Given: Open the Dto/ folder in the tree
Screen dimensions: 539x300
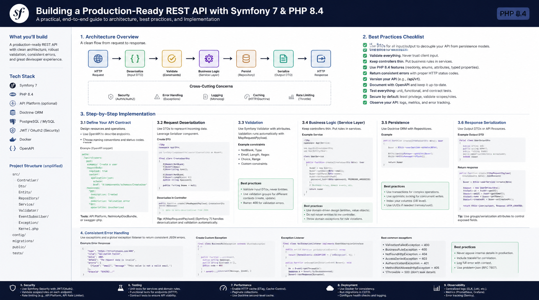Looking at the screenshot, I should pos(22,186).
